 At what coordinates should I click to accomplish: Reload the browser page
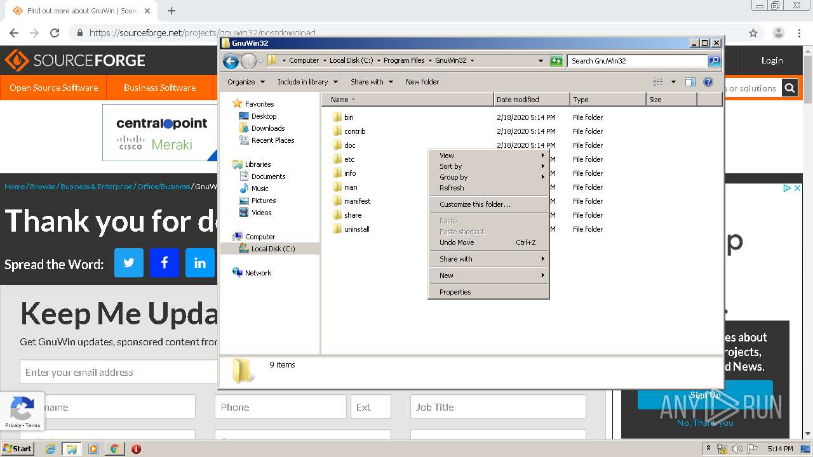55,33
